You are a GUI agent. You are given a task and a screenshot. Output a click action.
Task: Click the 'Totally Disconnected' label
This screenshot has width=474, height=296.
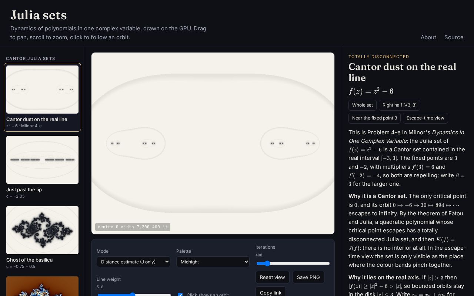(x=379, y=57)
